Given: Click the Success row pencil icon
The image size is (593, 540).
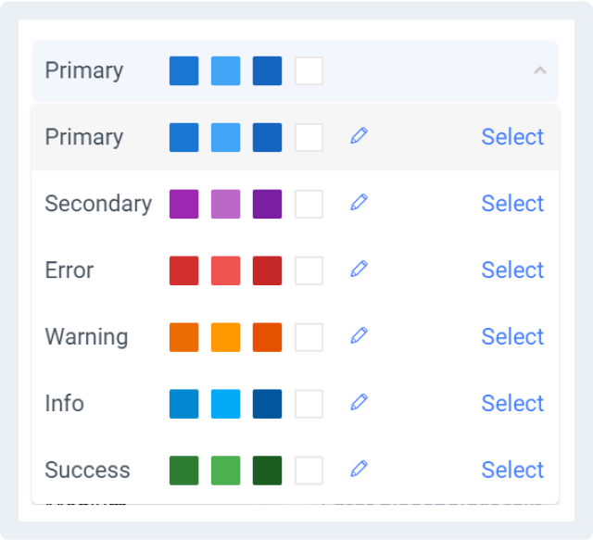Looking at the screenshot, I should pos(359,468).
